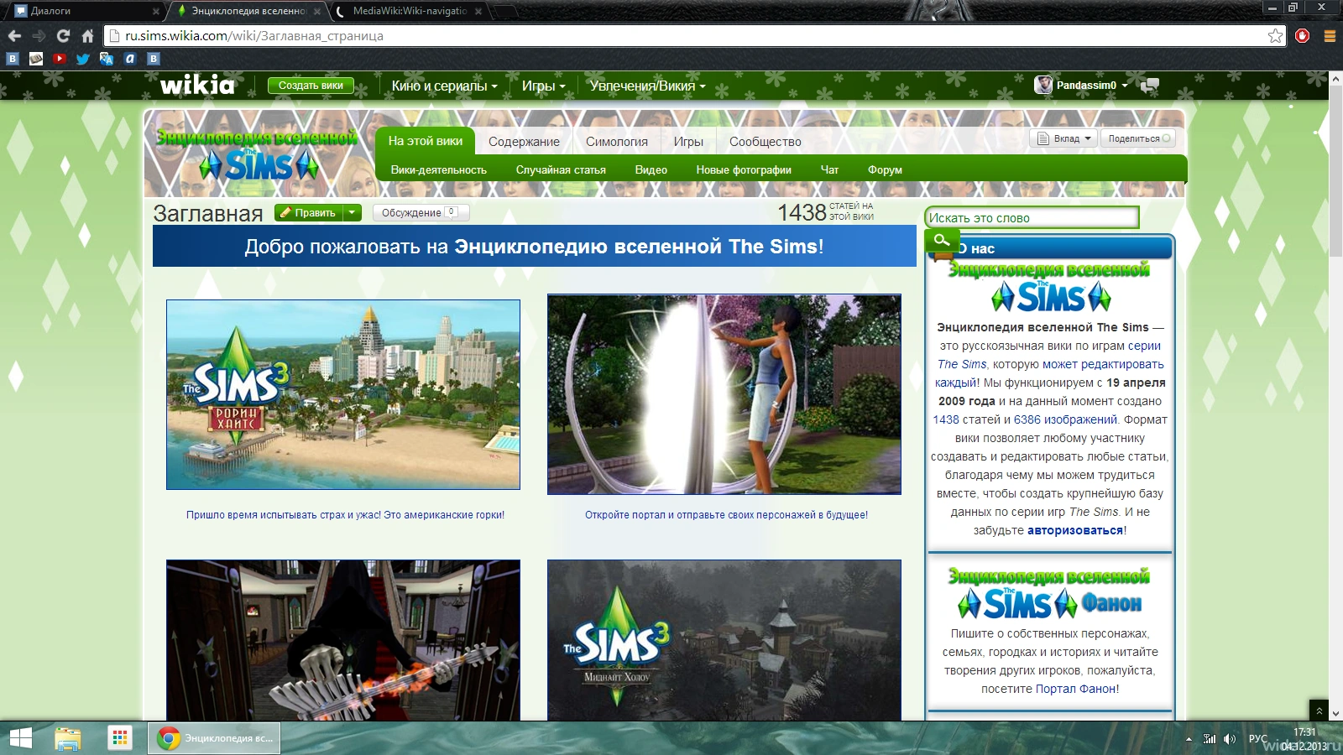Open Видео in the submenu

point(651,169)
